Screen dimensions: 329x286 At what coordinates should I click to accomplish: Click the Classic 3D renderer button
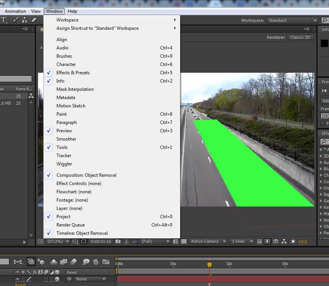pyautogui.click(x=300, y=37)
